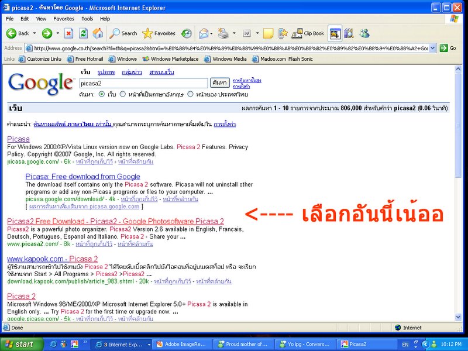Screen dimensions: 468x351
Task: Expand the Back button history dropdown
Action: pyautogui.click(x=35, y=33)
